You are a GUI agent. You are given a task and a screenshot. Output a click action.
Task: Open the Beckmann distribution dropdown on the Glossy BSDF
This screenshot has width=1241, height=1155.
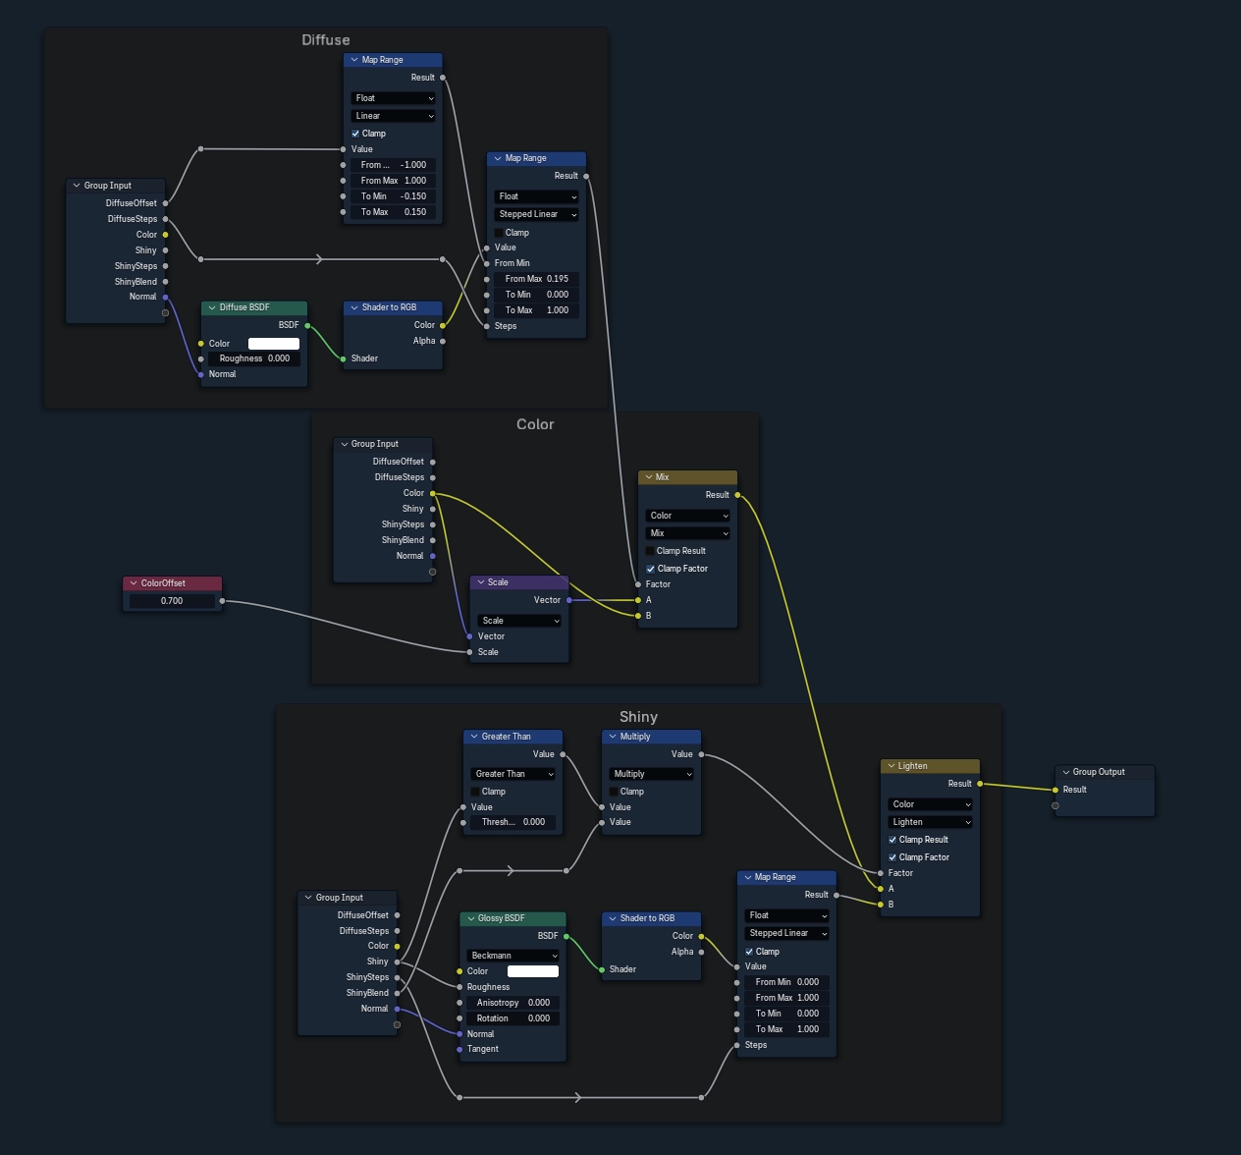tap(512, 955)
